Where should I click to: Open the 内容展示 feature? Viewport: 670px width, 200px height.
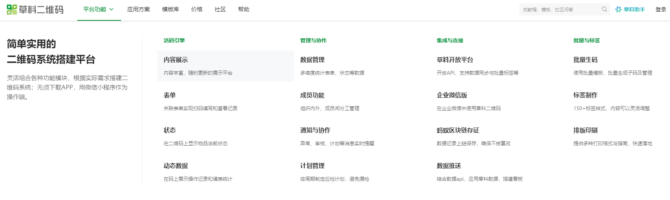point(176,60)
